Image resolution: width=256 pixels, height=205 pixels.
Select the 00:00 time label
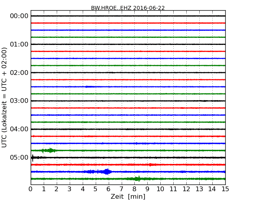coord(19,16)
